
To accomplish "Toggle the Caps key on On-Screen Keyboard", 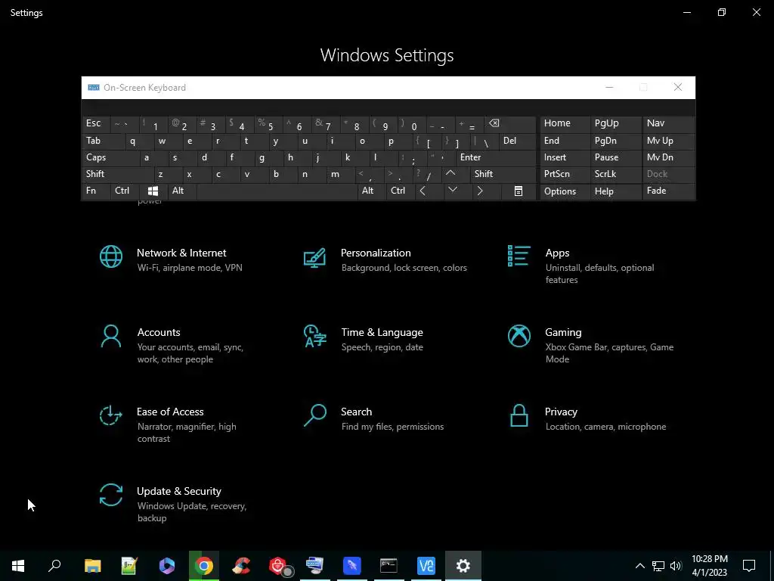I will point(110,157).
